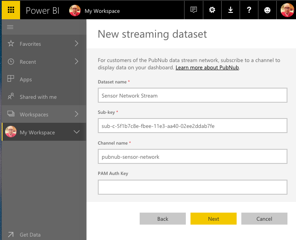Open Workspaces in the sidebar
This screenshot has width=296, height=240.
(44, 114)
